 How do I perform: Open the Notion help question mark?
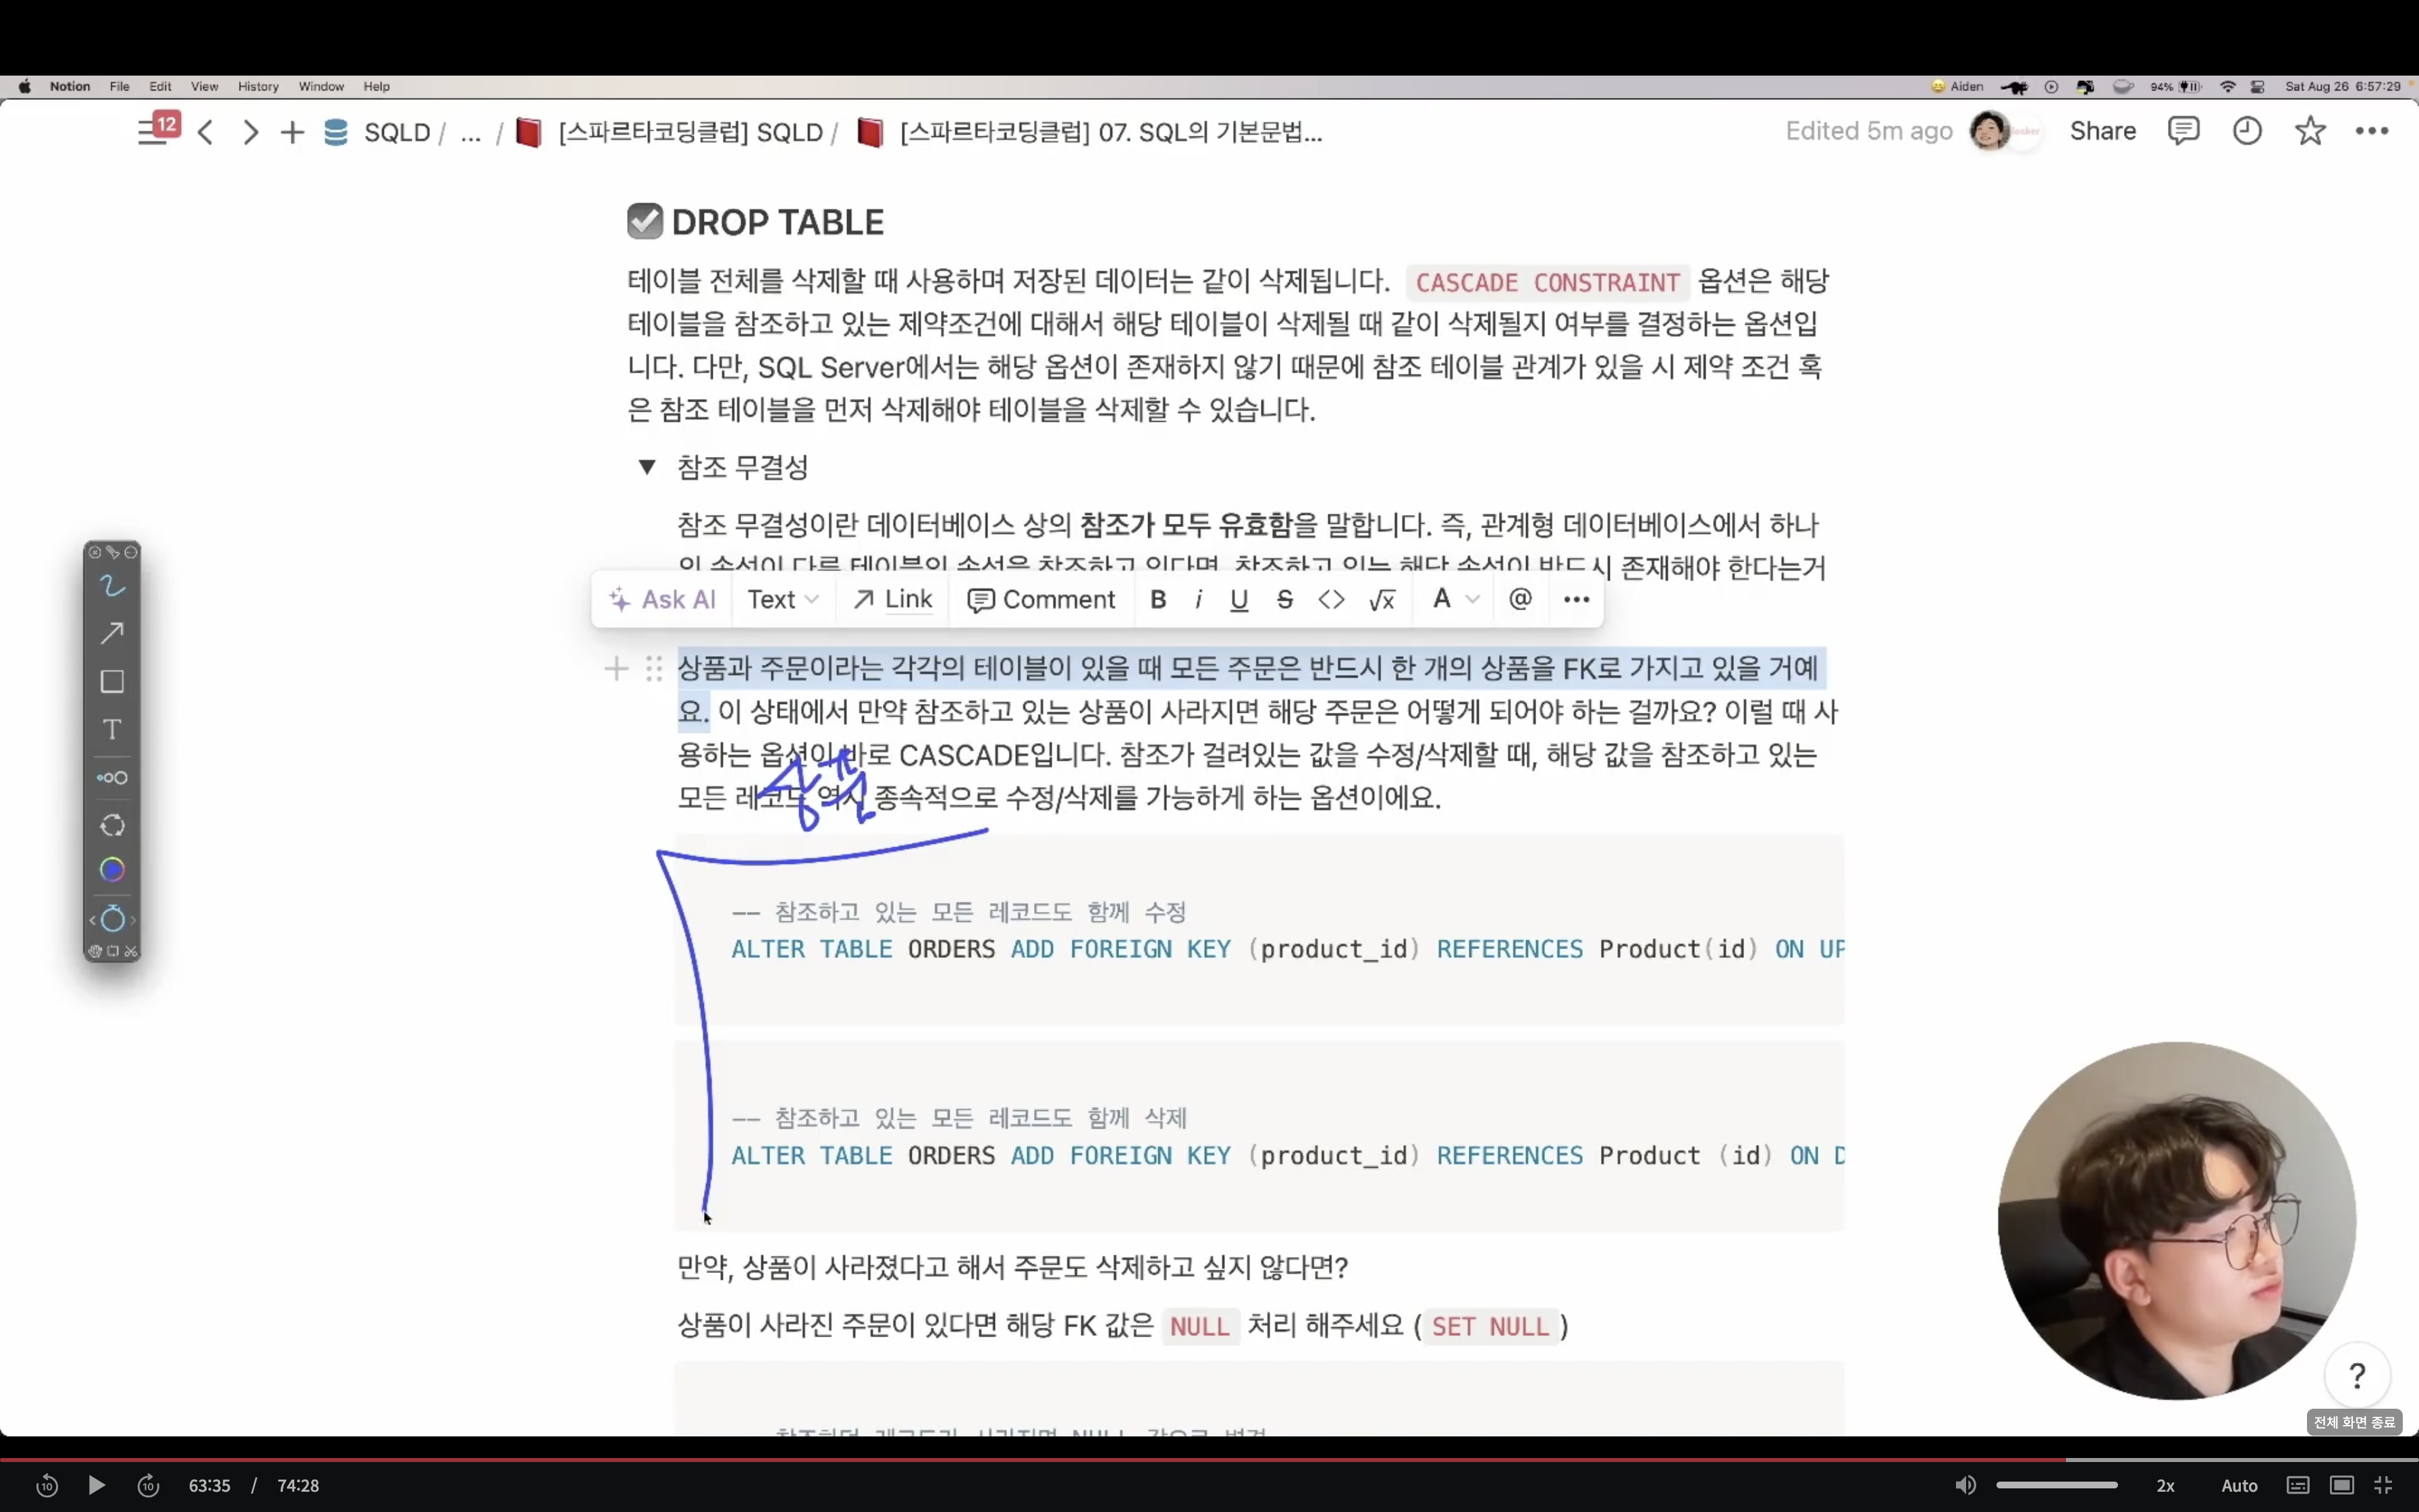(2357, 1376)
